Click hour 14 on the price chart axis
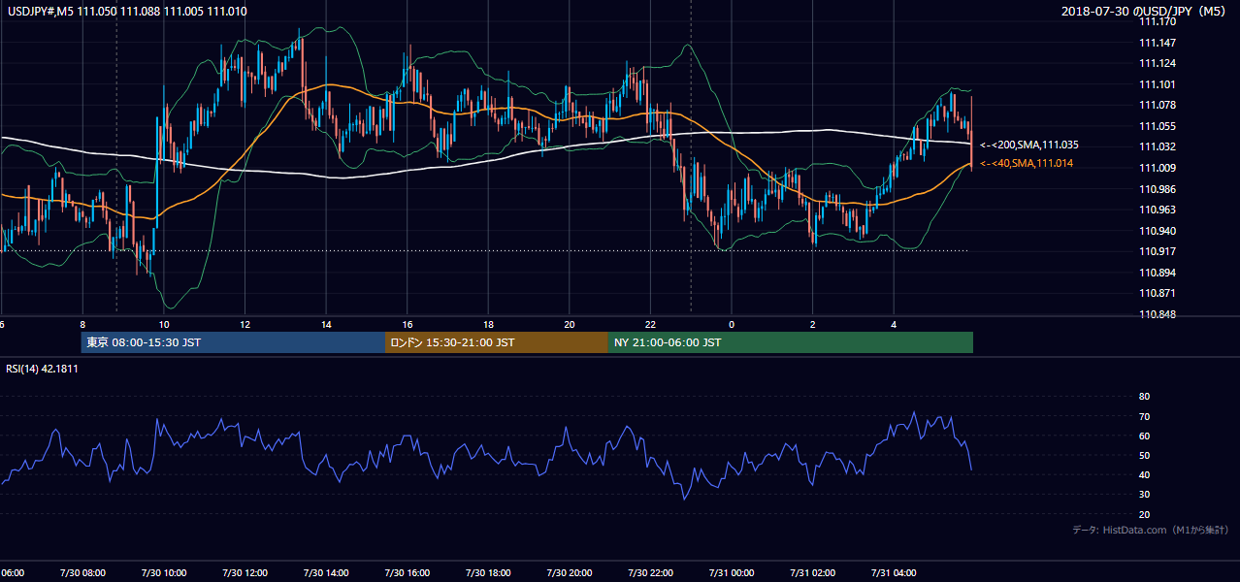 tap(326, 324)
